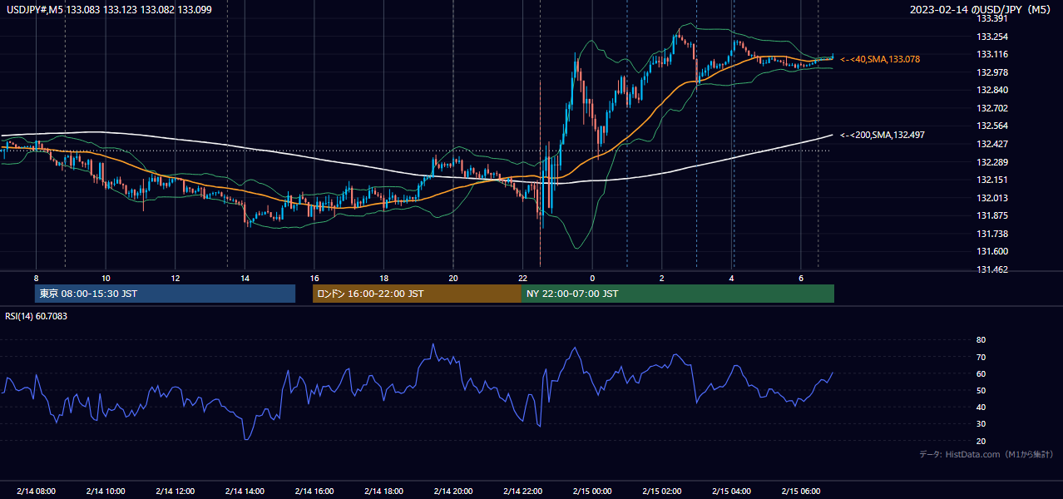Click bottom date label 2/14 14:00
Screen dimensions: 1063x499
pyautogui.click(x=245, y=492)
